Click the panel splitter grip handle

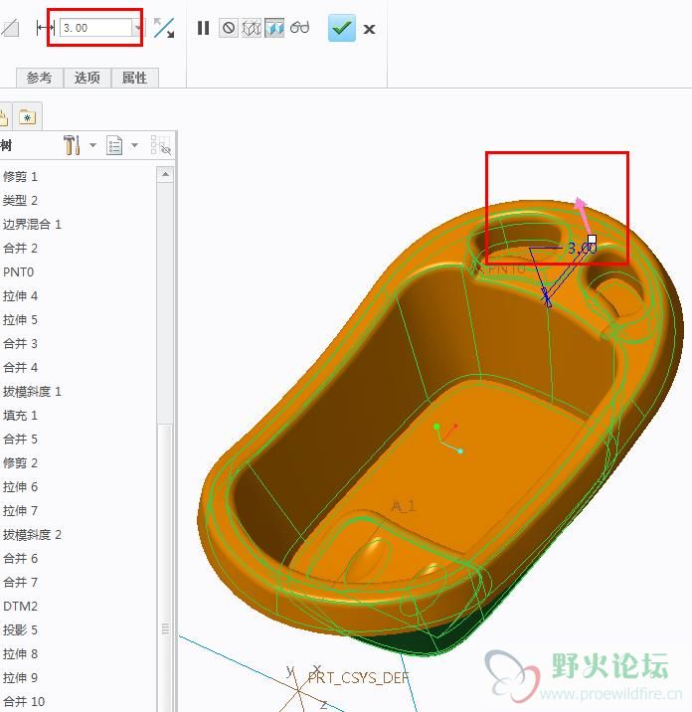click(x=165, y=628)
